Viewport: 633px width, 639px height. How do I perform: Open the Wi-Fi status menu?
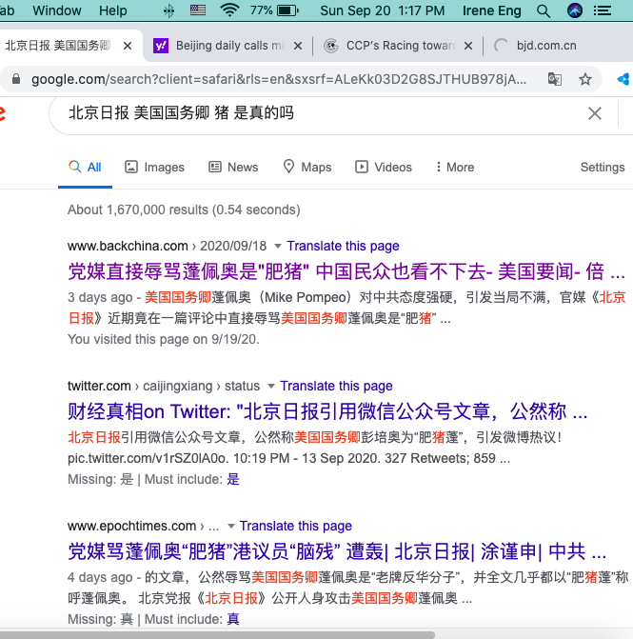(x=228, y=10)
